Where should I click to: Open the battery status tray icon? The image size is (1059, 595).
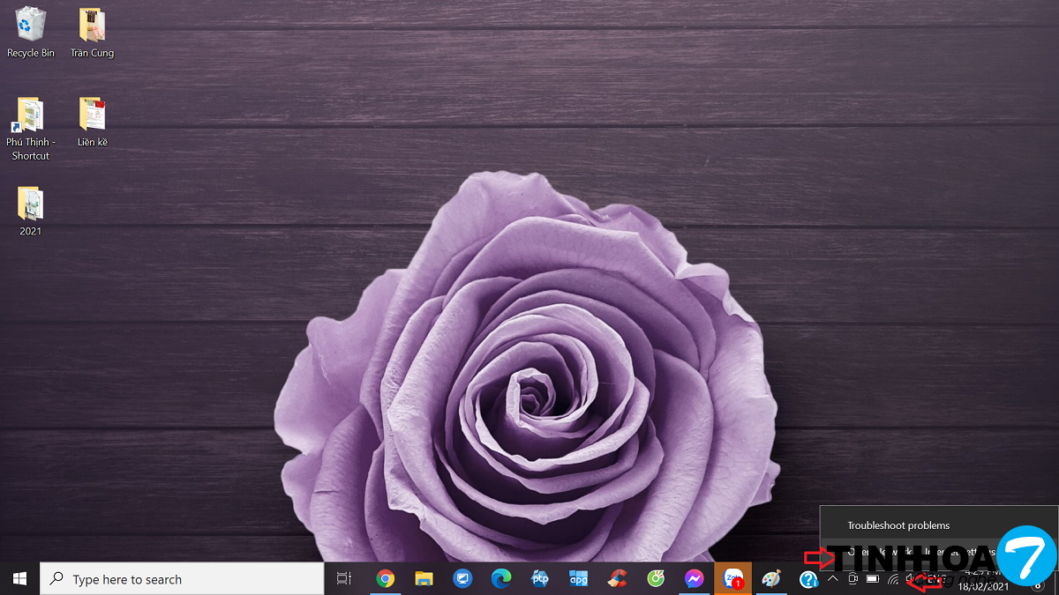point(873,579)
